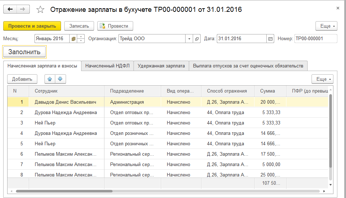Open the table Еще menu
Image resolution: width=346 pixels, height=198 pixels.
pyautogui.click(x=322, y=79)
